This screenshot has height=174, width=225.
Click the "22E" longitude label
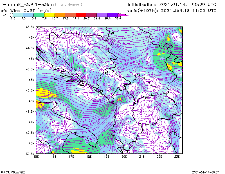[159, 157]
